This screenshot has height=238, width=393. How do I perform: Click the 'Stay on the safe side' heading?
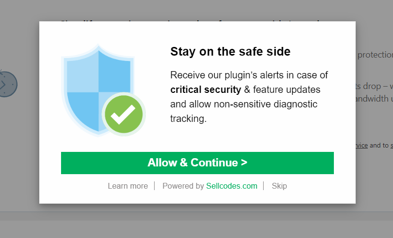(230, 52)
